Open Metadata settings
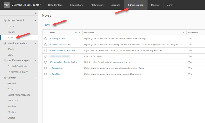 coord(13,101)
